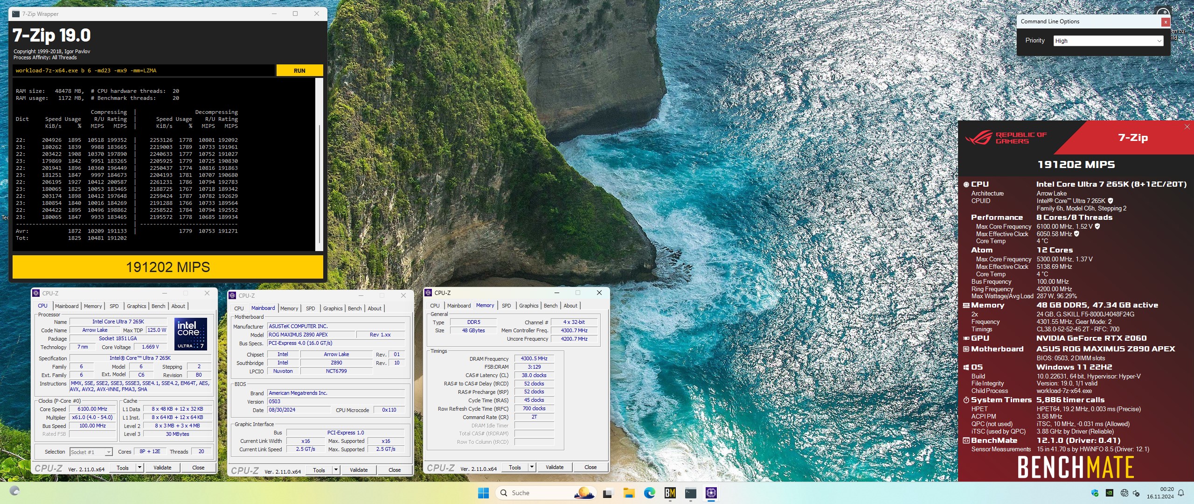Viewport: 1194px width, 504px height.
Task: Expand Tools arrow in Memory CPU-Z window
Action: pos(532,467)
